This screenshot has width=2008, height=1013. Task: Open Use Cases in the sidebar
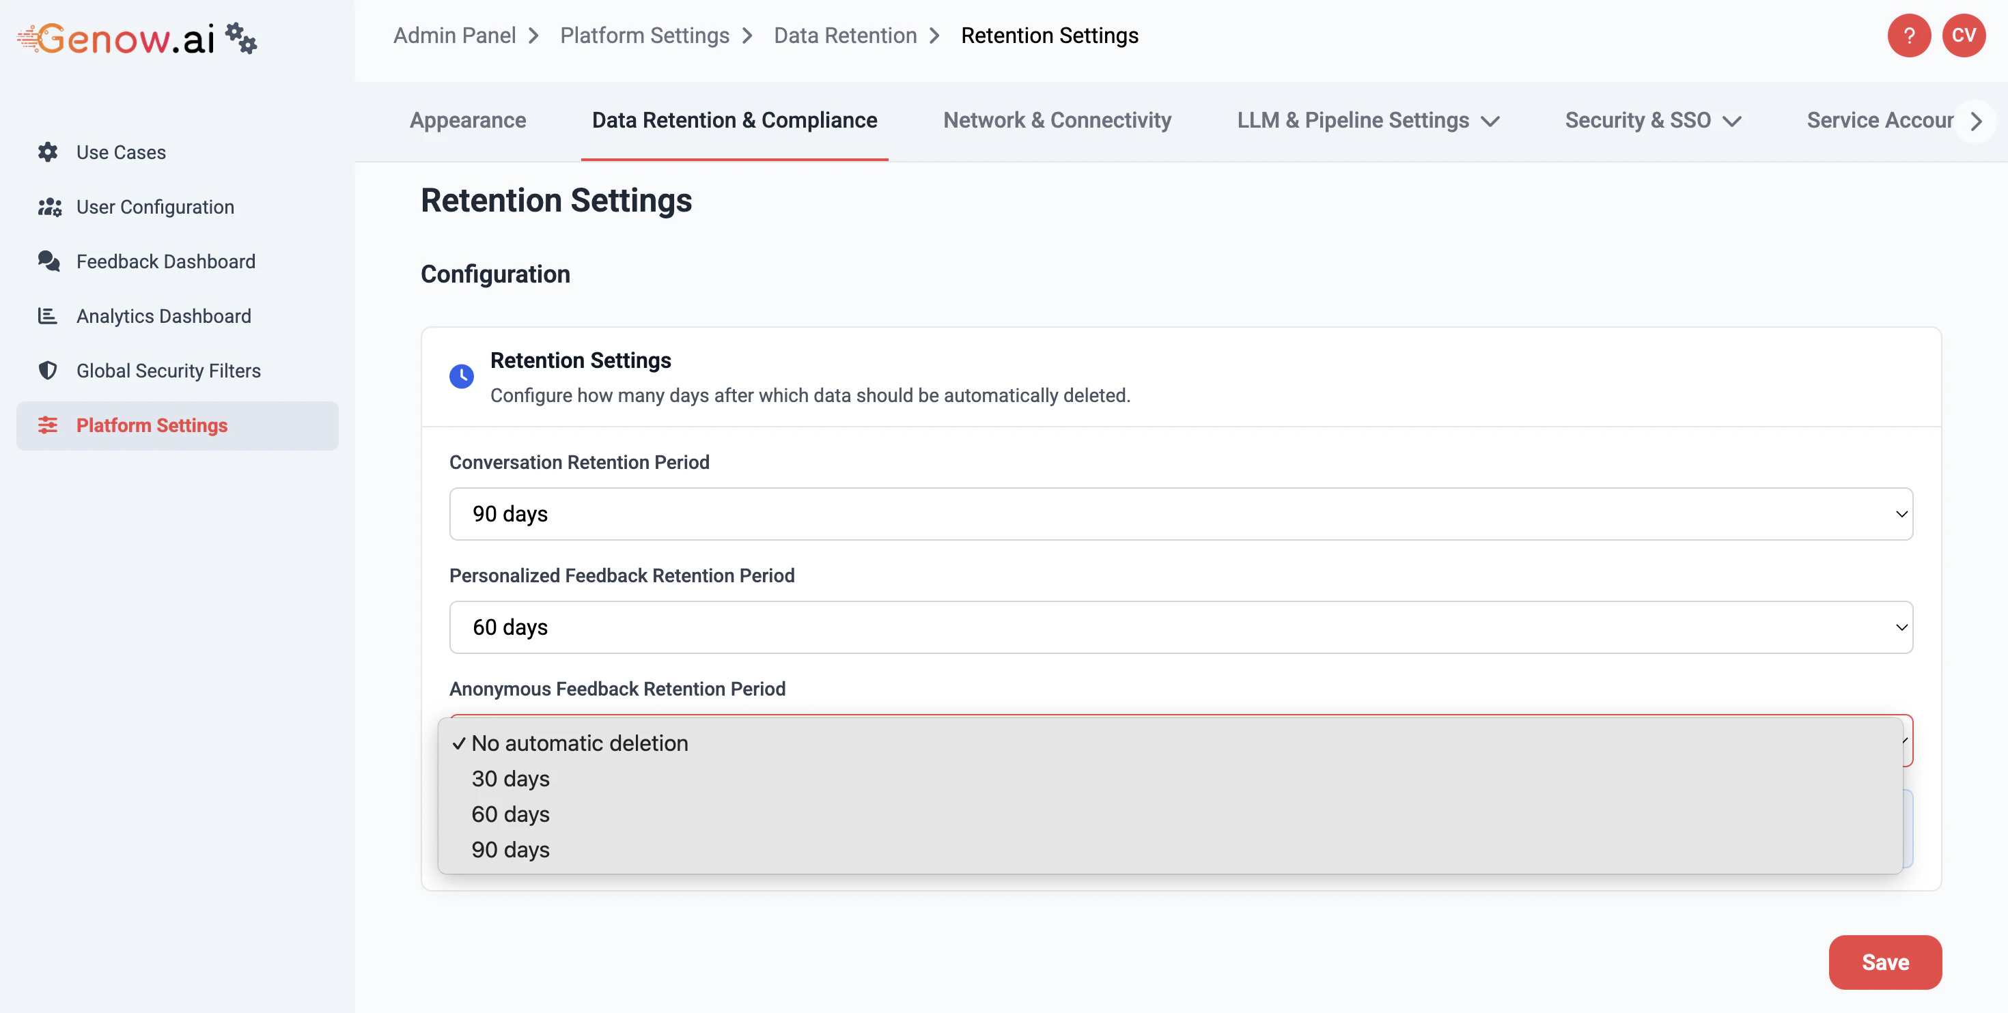click(x=177, y=153)
